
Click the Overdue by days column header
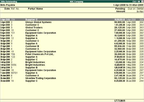click(140, 10)
